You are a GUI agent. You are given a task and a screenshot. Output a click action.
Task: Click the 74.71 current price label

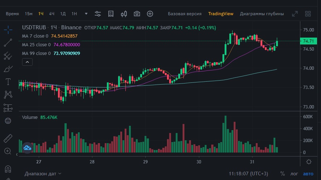(x=308, y=41)
